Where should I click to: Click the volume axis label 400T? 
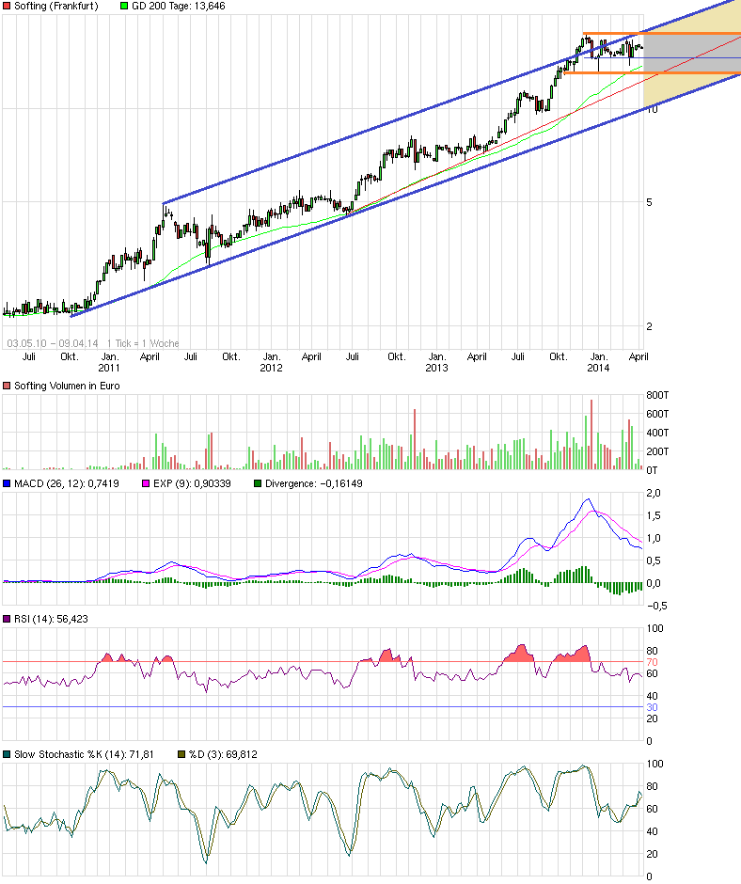point(657,433)
